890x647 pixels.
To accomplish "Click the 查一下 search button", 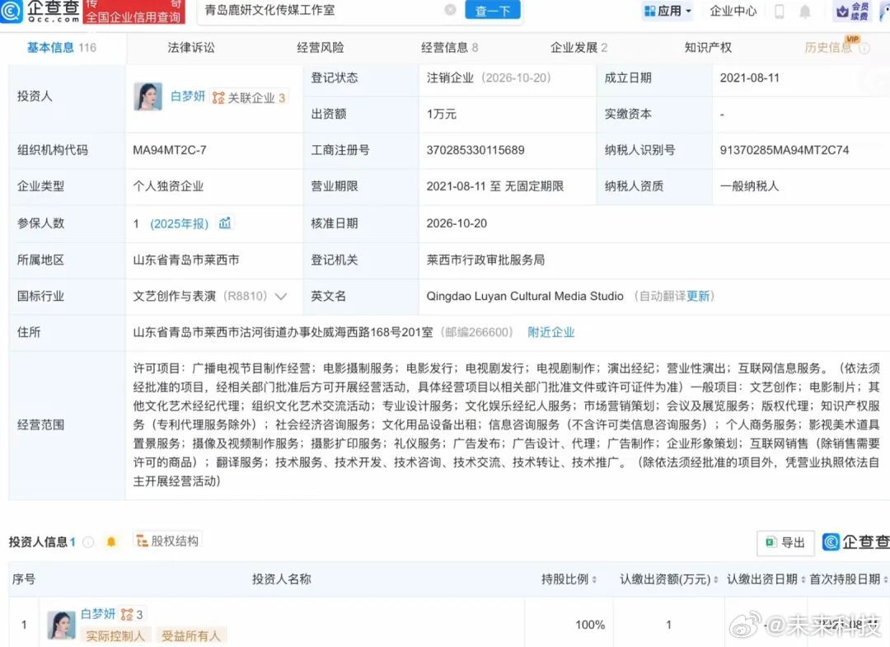I will click(x=492, y=10).
